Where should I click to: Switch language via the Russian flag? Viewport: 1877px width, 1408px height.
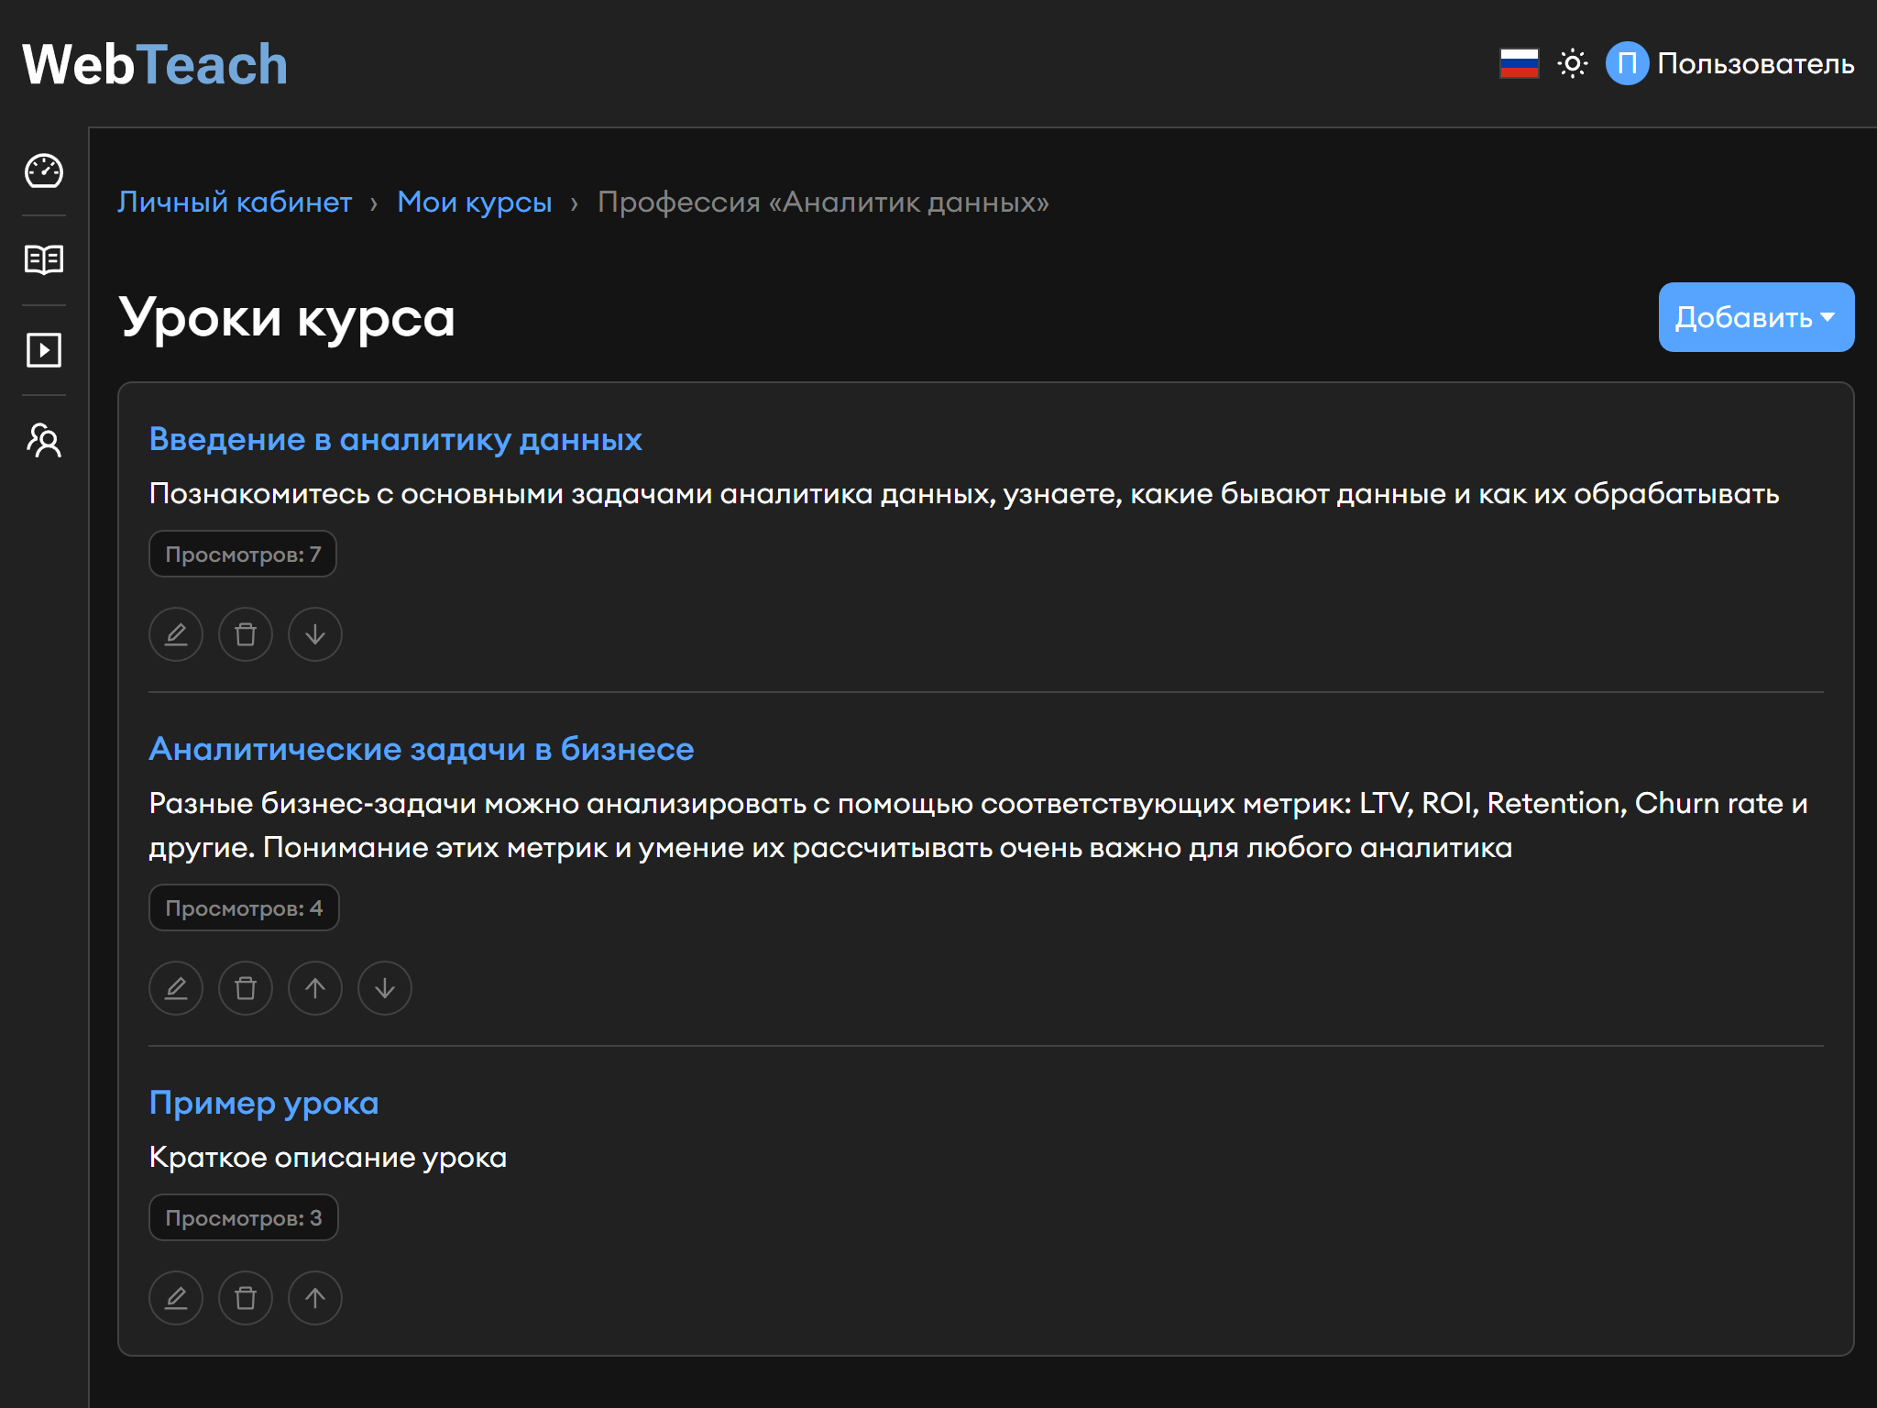point(1519,64)
